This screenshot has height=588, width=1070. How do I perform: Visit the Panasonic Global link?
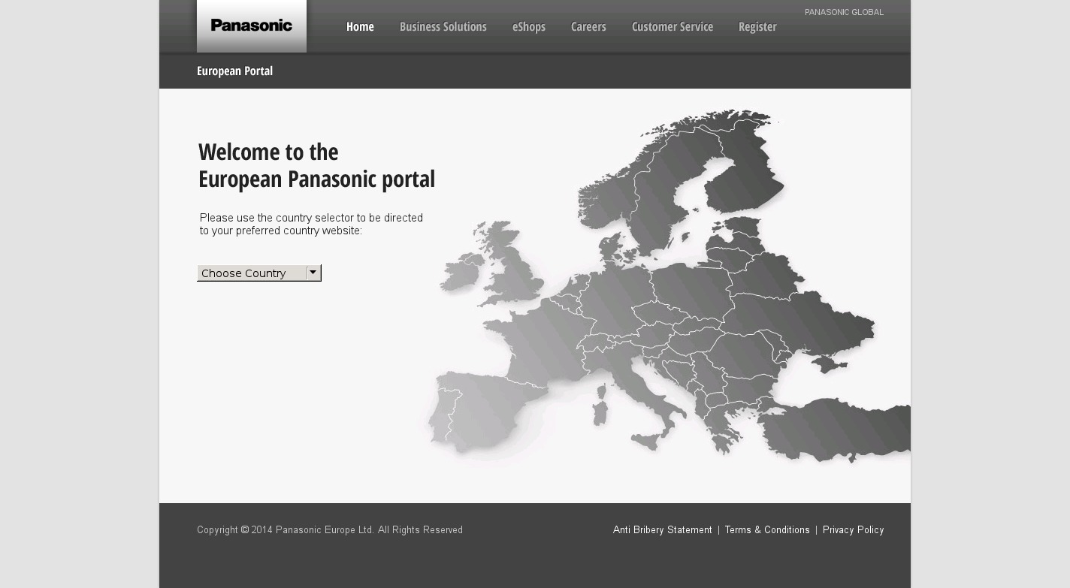(x=843, y=12)
